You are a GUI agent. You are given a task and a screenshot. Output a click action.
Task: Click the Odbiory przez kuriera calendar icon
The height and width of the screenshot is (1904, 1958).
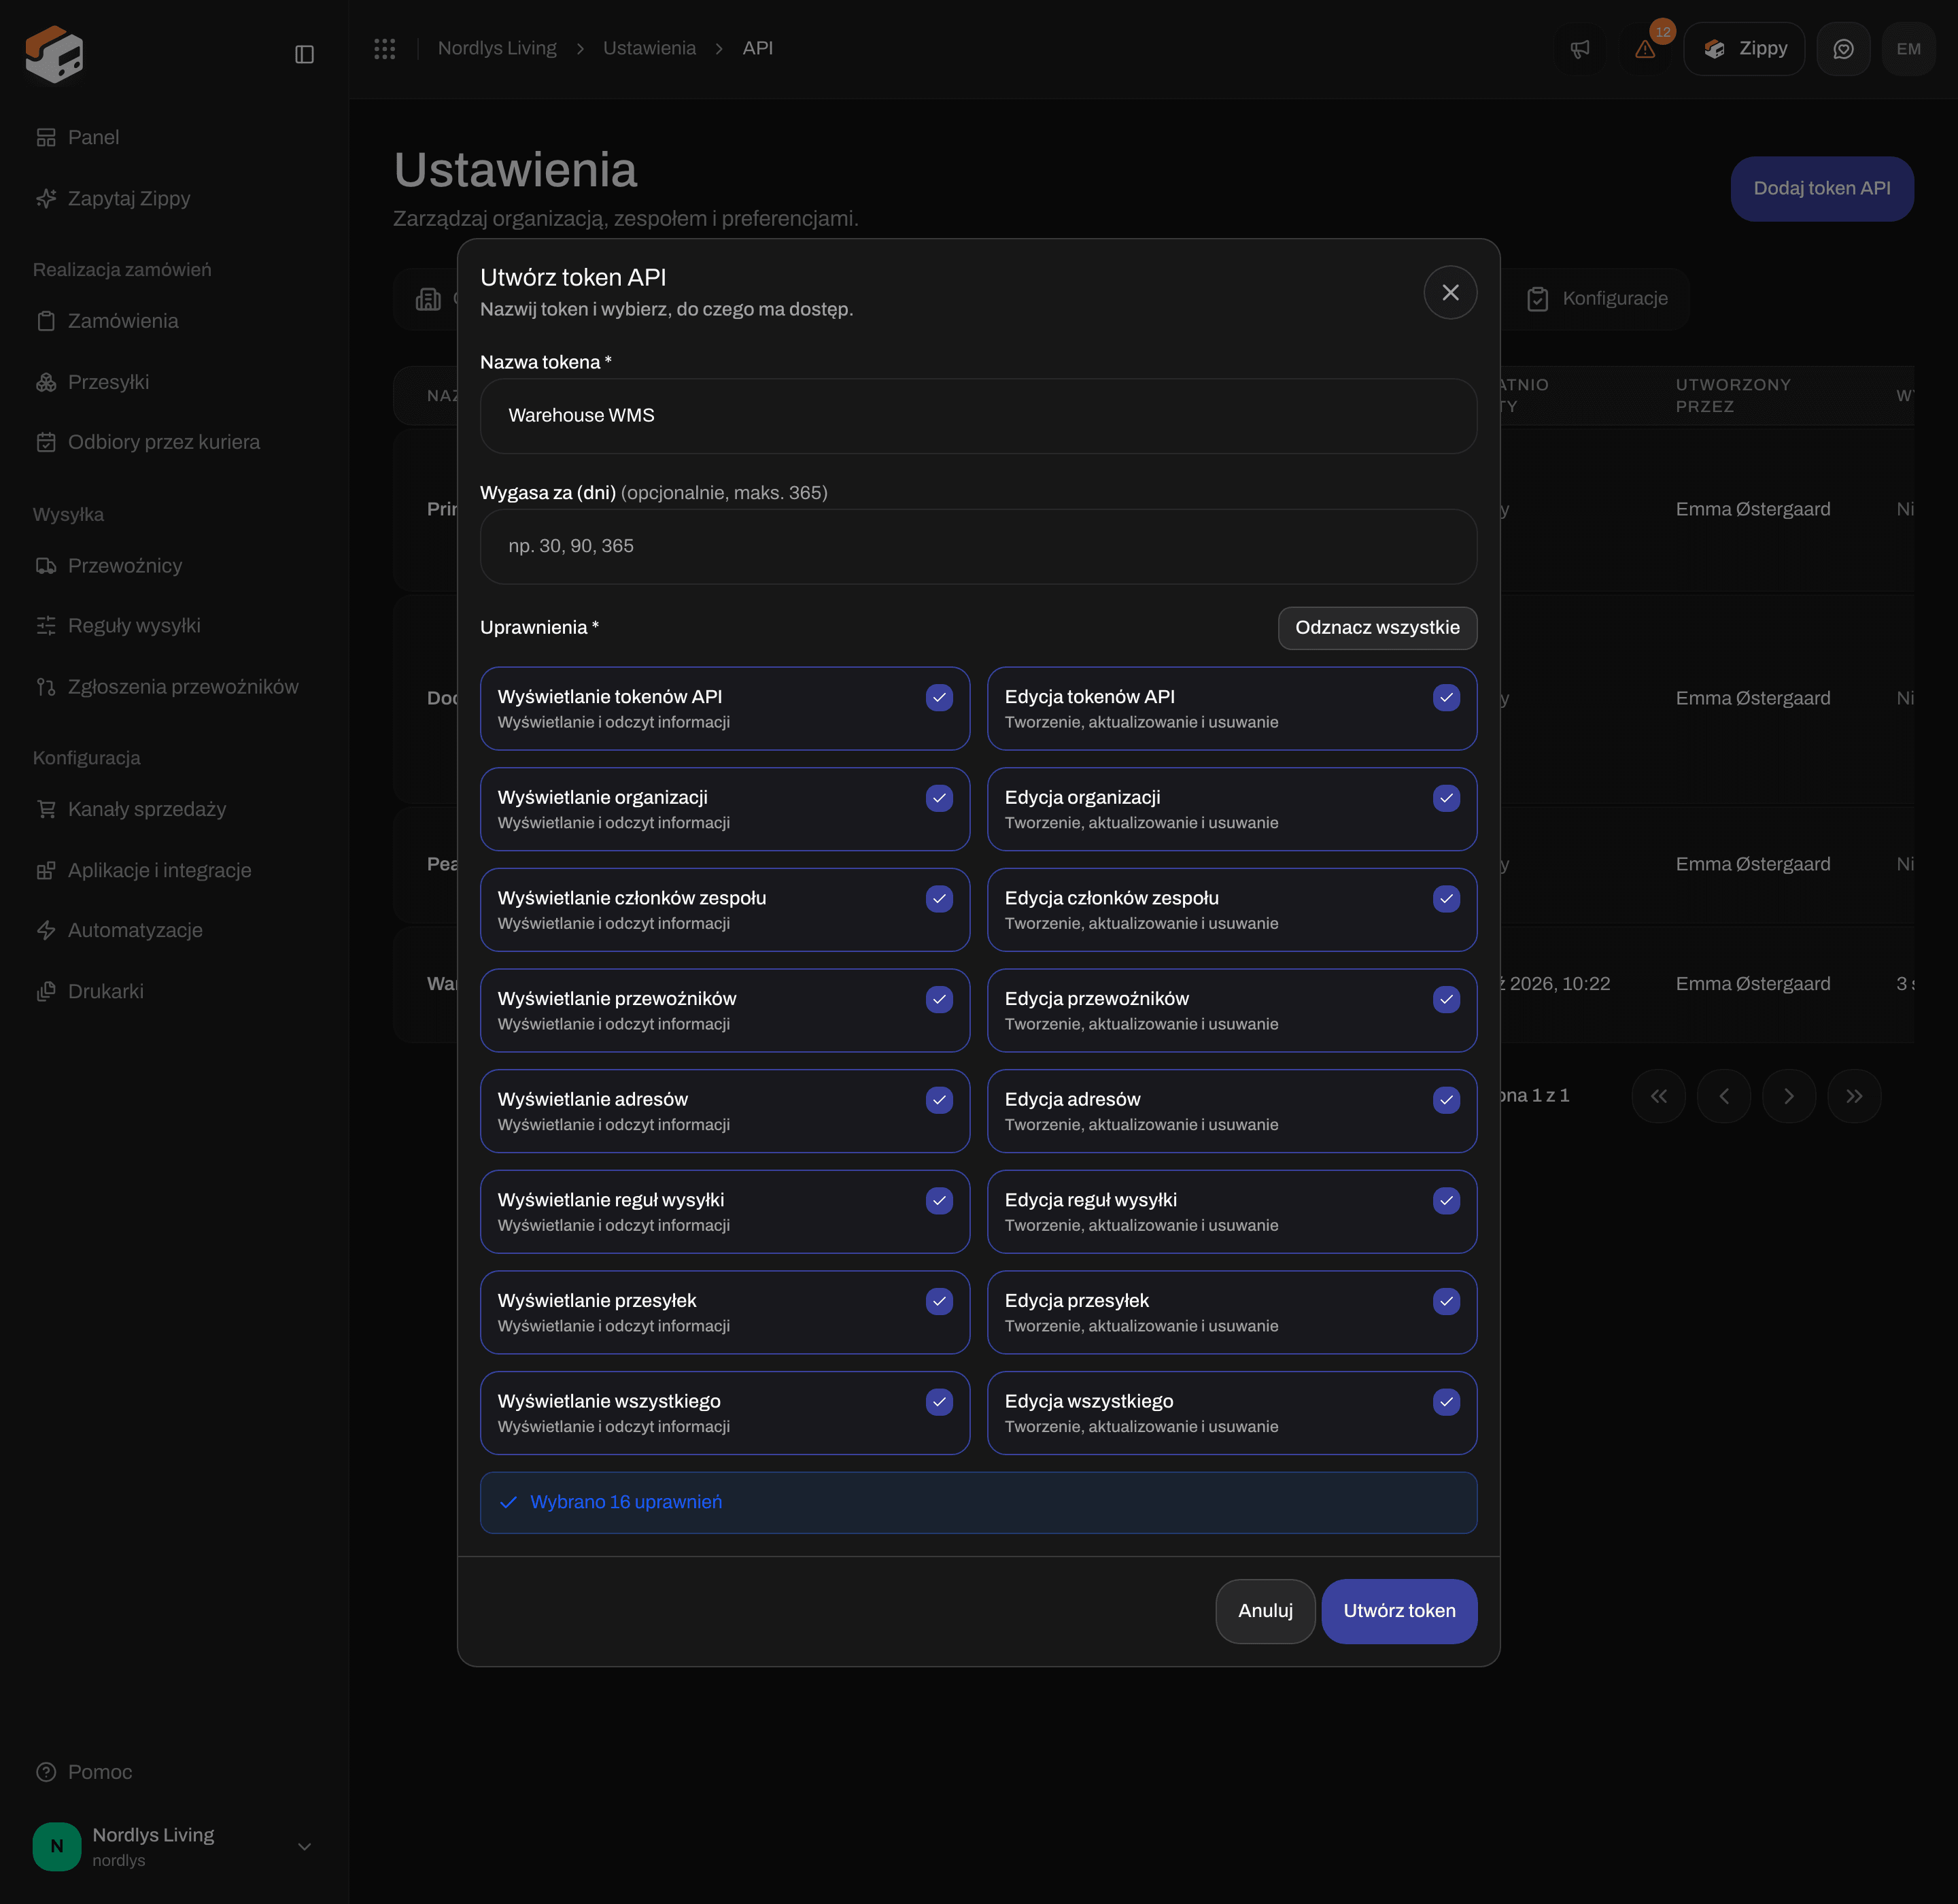coord(46,442)
